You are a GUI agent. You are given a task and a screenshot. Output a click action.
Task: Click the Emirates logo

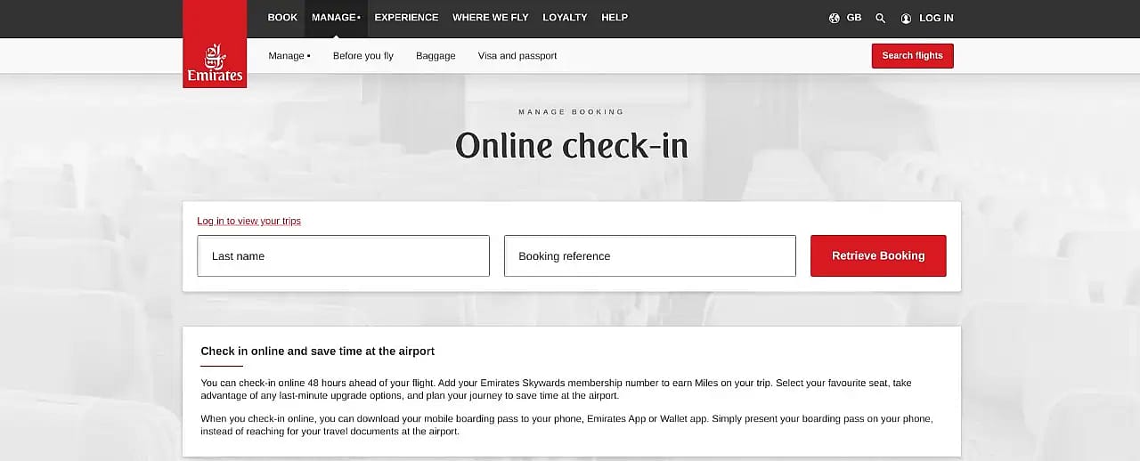[x=215, y=44]
